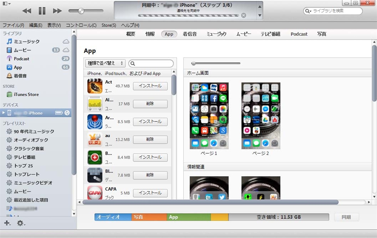Adjust the home screen zoom slider
The height and width of the screenshot is (238, 377).
pyautogui.click(x=194, y=63)
